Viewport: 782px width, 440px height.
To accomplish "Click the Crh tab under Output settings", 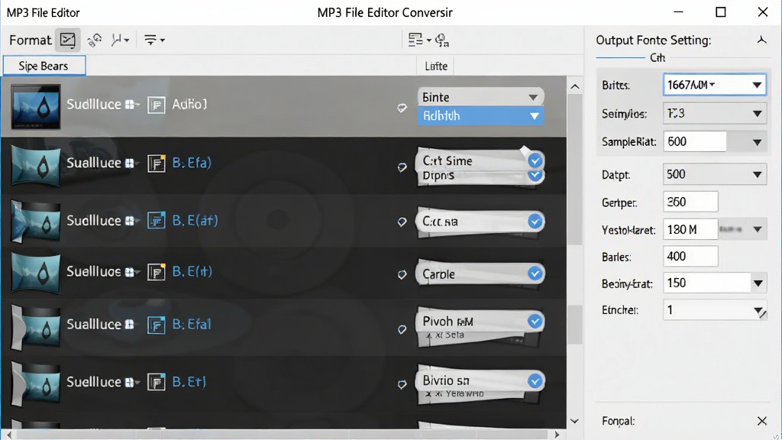I will coord(658,58).
